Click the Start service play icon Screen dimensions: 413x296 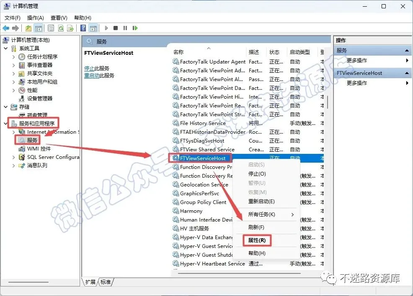(x=106, y=28)
